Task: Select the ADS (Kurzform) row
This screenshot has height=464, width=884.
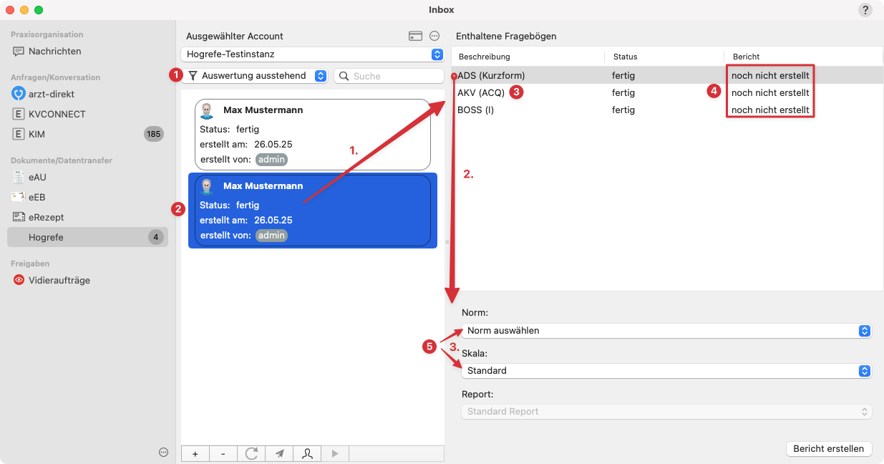Action: (x=667, y=75)
